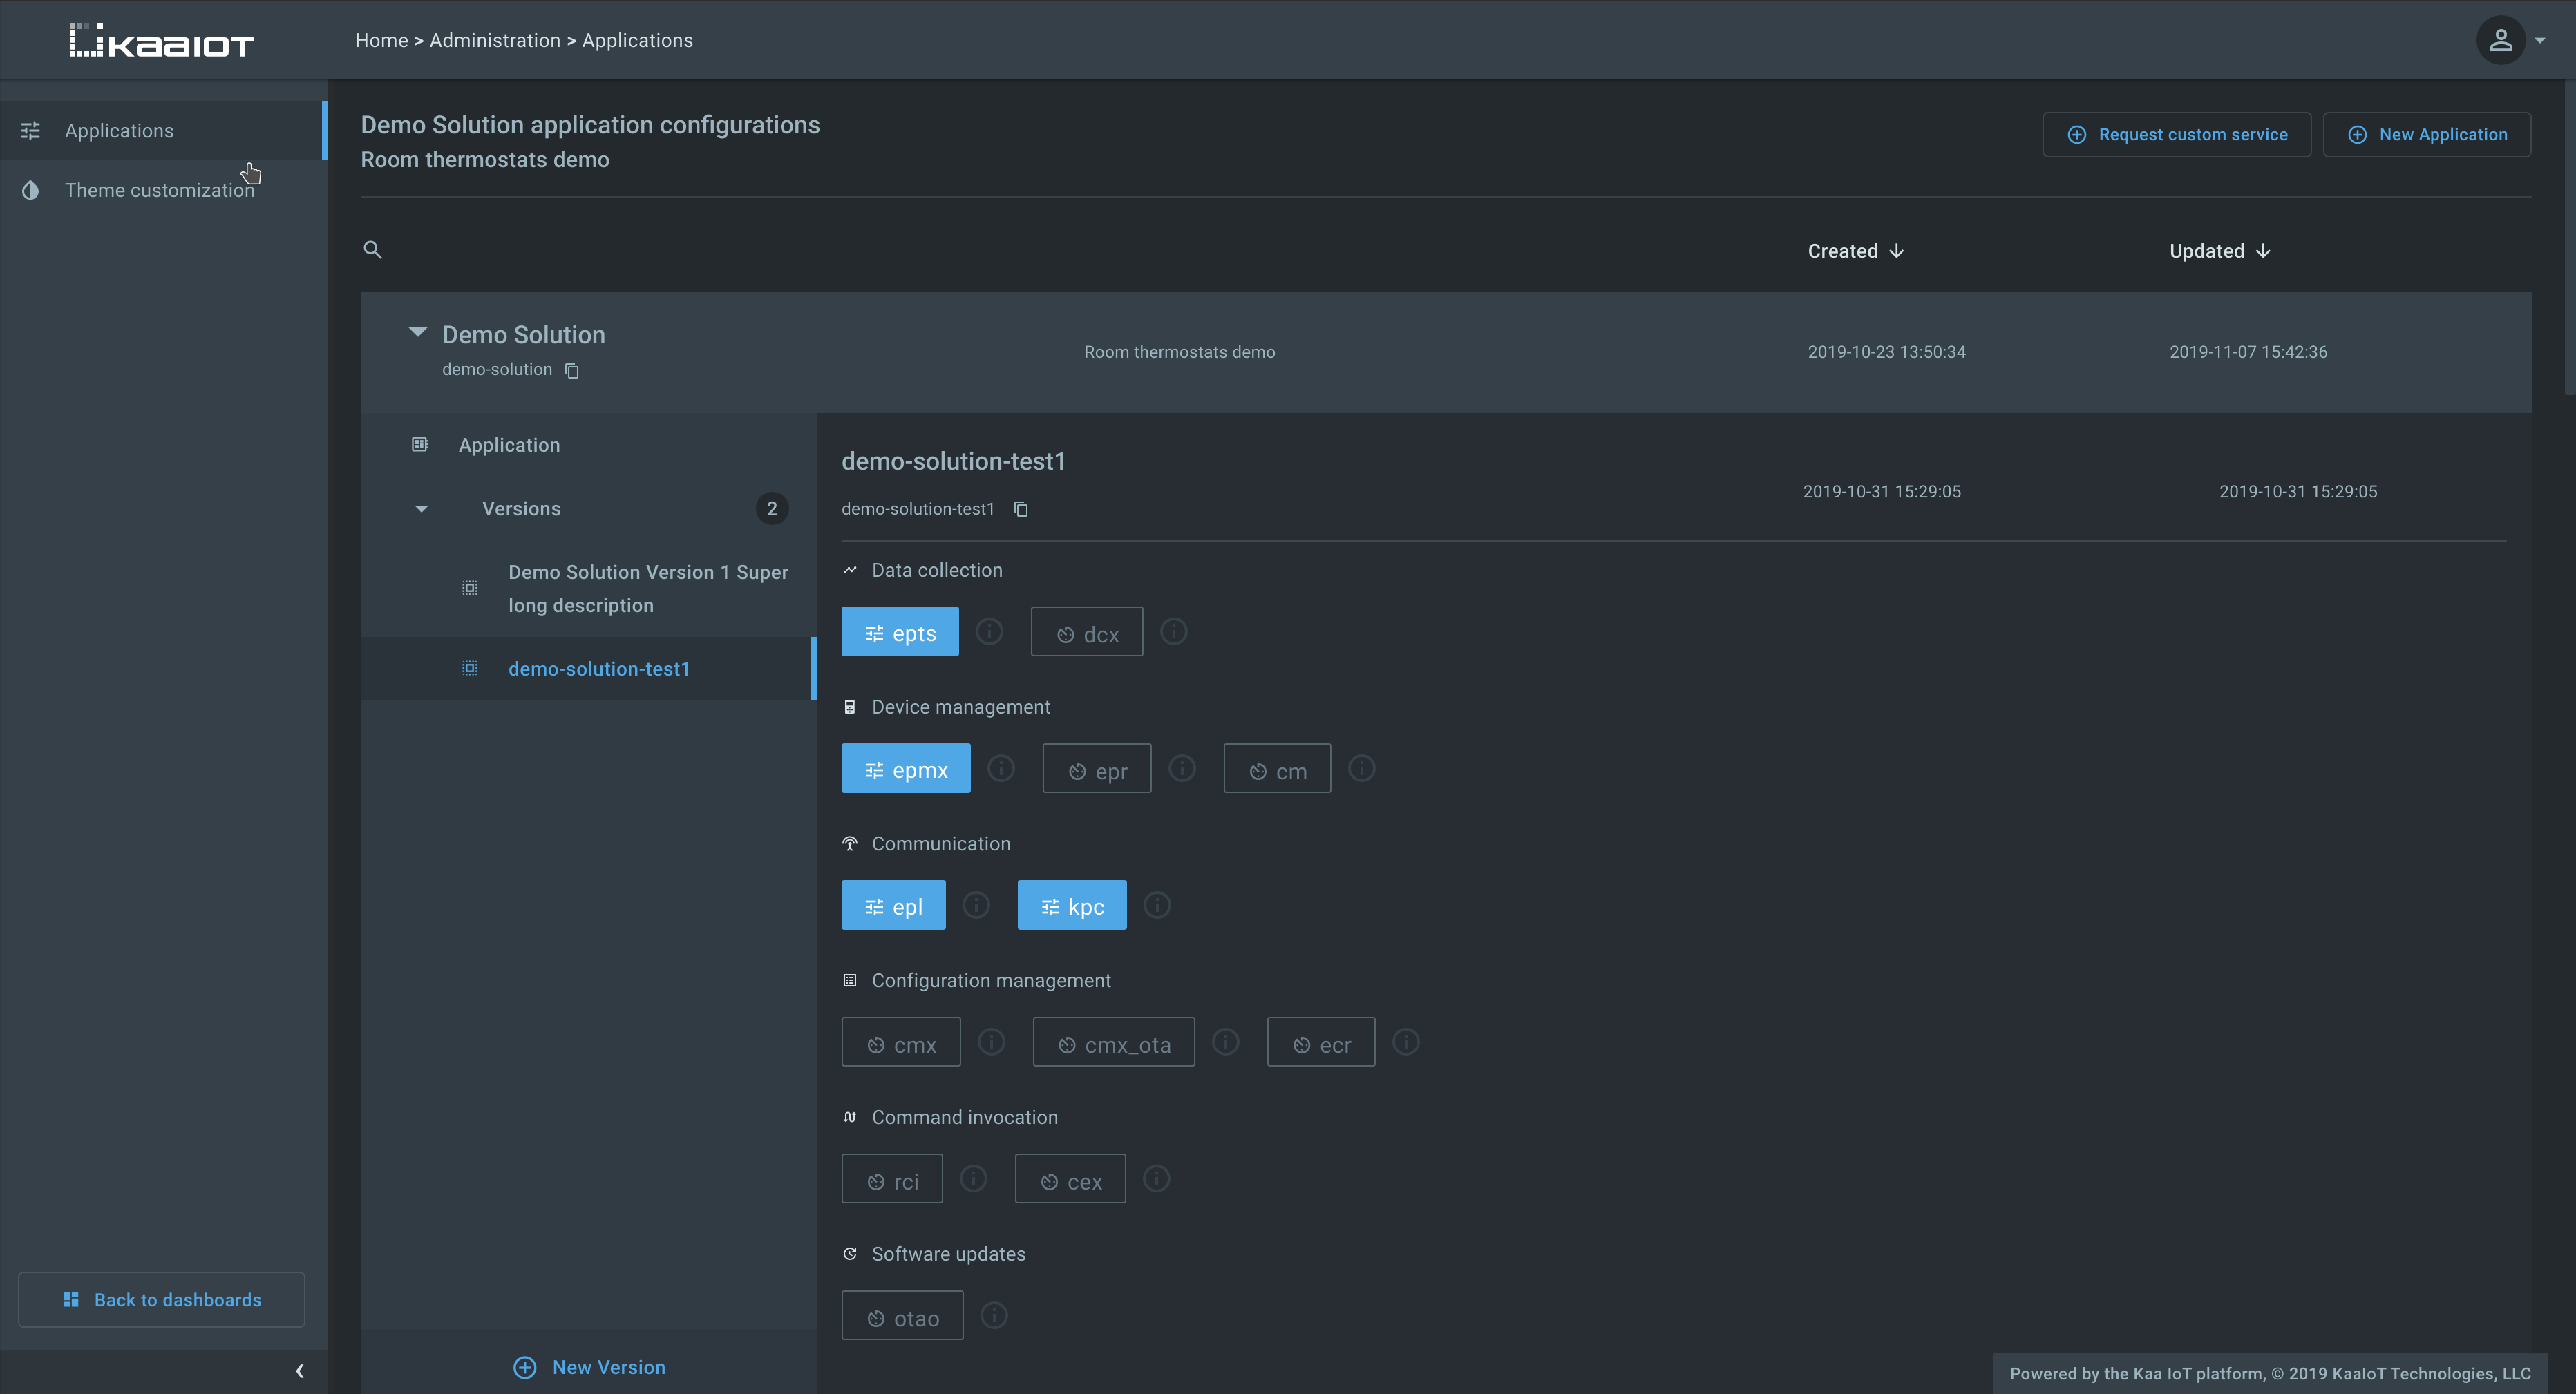Show info for cm service
The image size is (2576, 1394).
click(x=1362, y=768)
